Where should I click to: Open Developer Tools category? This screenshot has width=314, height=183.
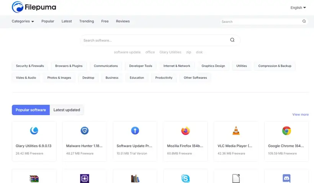coord(141,66)
